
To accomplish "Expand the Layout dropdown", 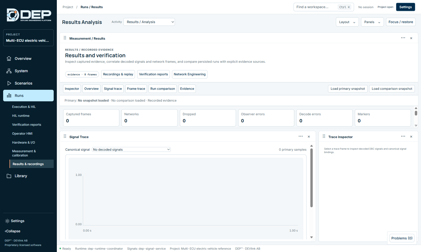I will [x=347, y=22].
